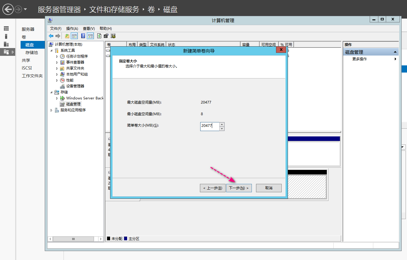Click the Properties checklist toolbar icon
The height and width of the screenshot is (260, 407).
point(106,36)
